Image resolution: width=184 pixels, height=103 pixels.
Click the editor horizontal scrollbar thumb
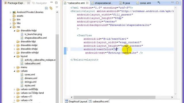pyautogui.click(x=114, y=97)
